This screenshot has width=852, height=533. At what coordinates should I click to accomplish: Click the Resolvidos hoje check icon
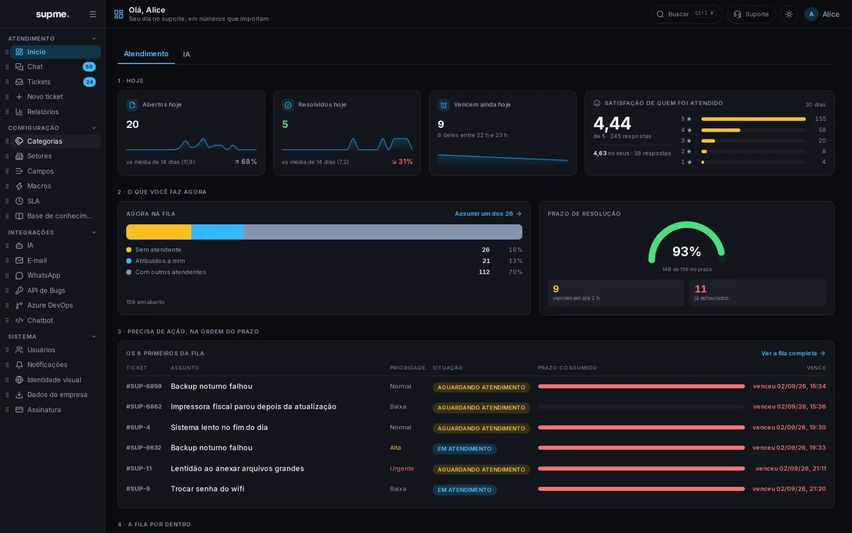tap(288, 105)
